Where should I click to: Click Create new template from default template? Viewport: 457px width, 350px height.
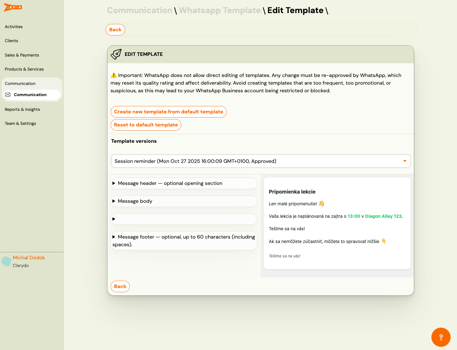(x=169, y=112)
